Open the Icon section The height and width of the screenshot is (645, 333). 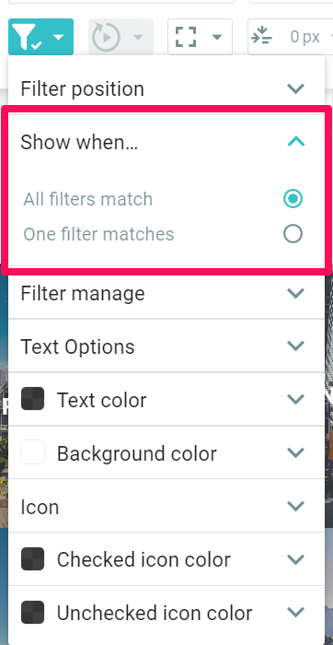click(166, 507)
